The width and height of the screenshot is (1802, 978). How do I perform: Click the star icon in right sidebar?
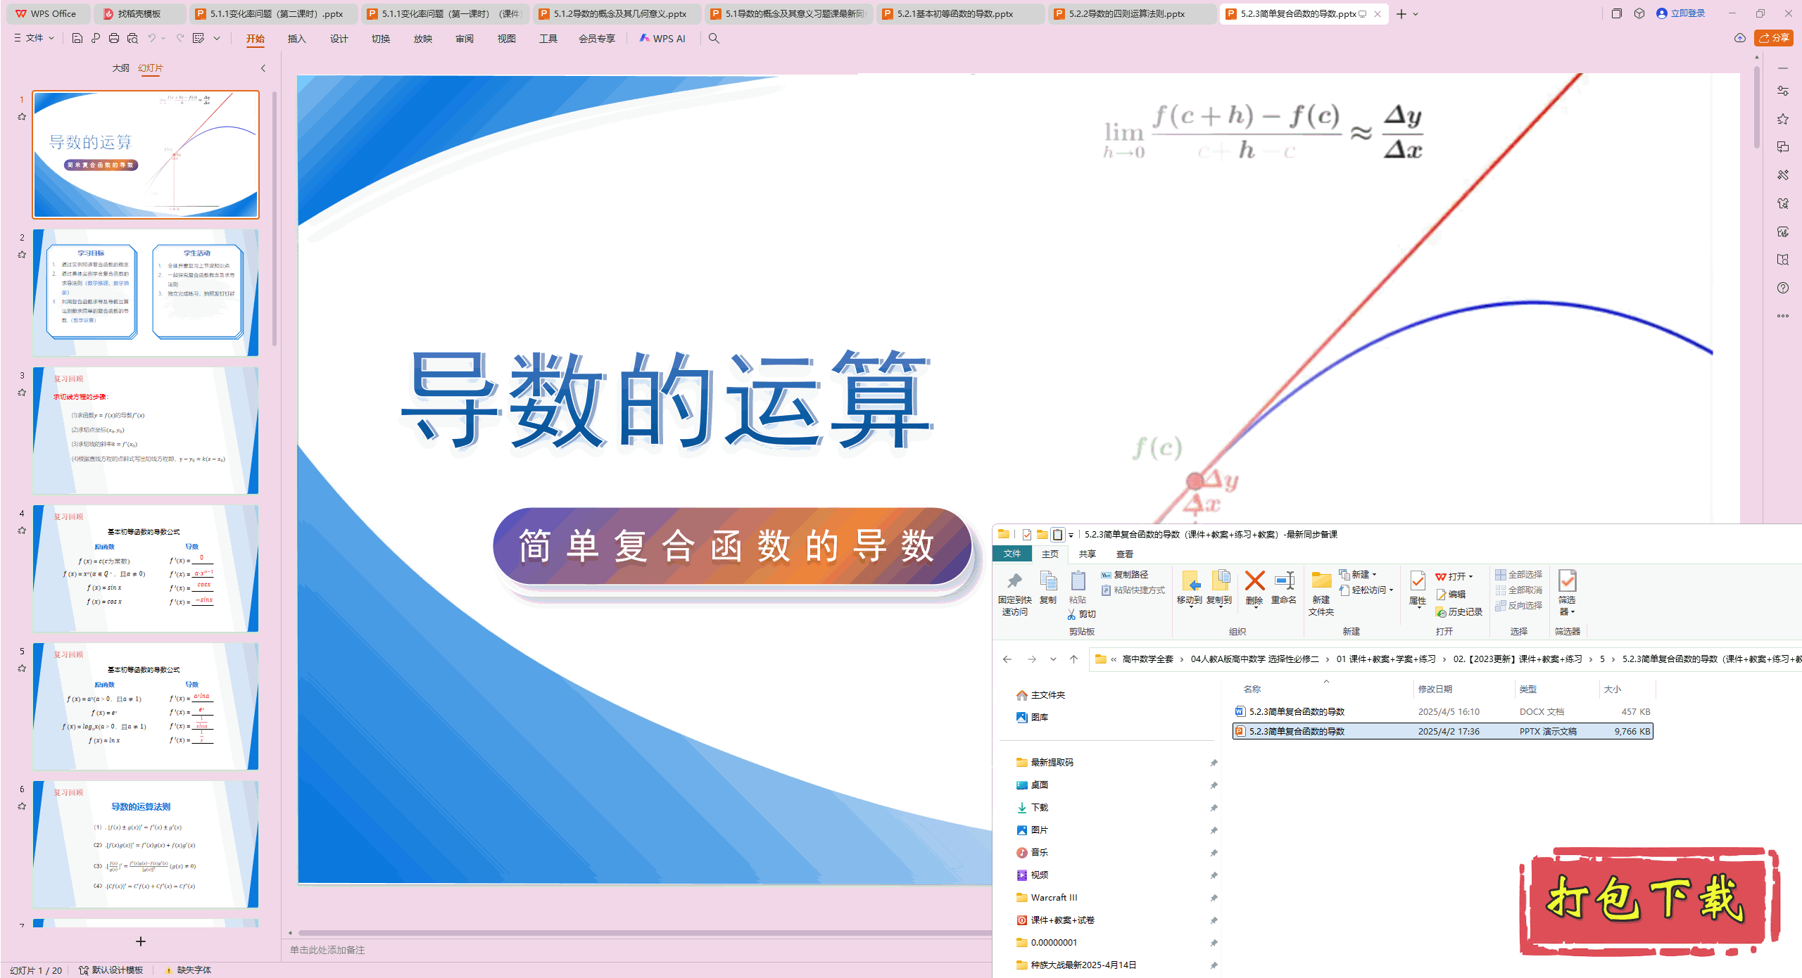tap(1783, 119)
